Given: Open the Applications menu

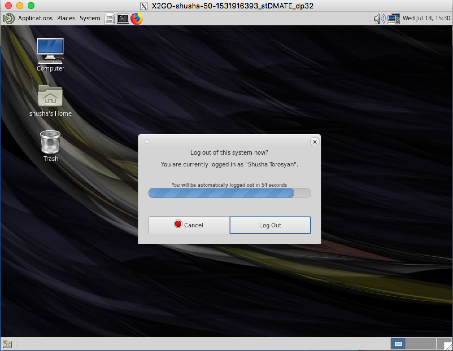Looking at the screenshot, I should [35, 18].
